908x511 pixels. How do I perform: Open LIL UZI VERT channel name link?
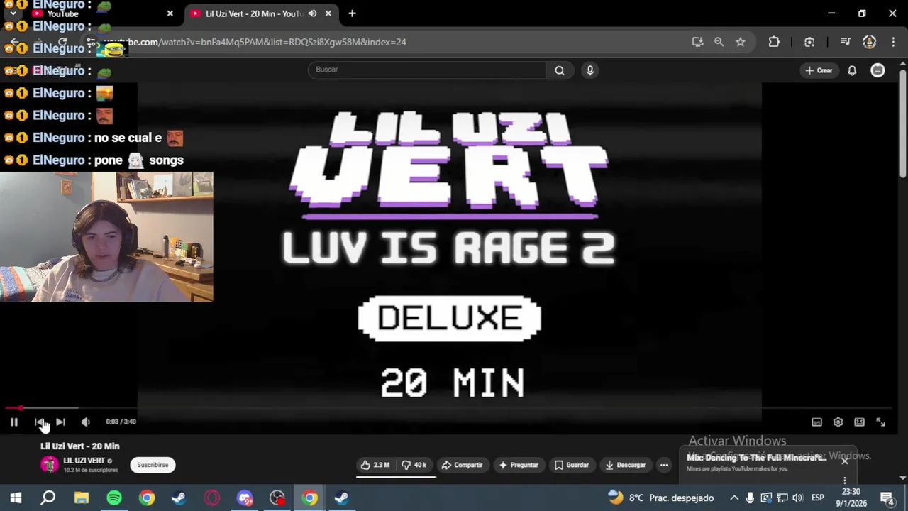click(x=84, y=461)
